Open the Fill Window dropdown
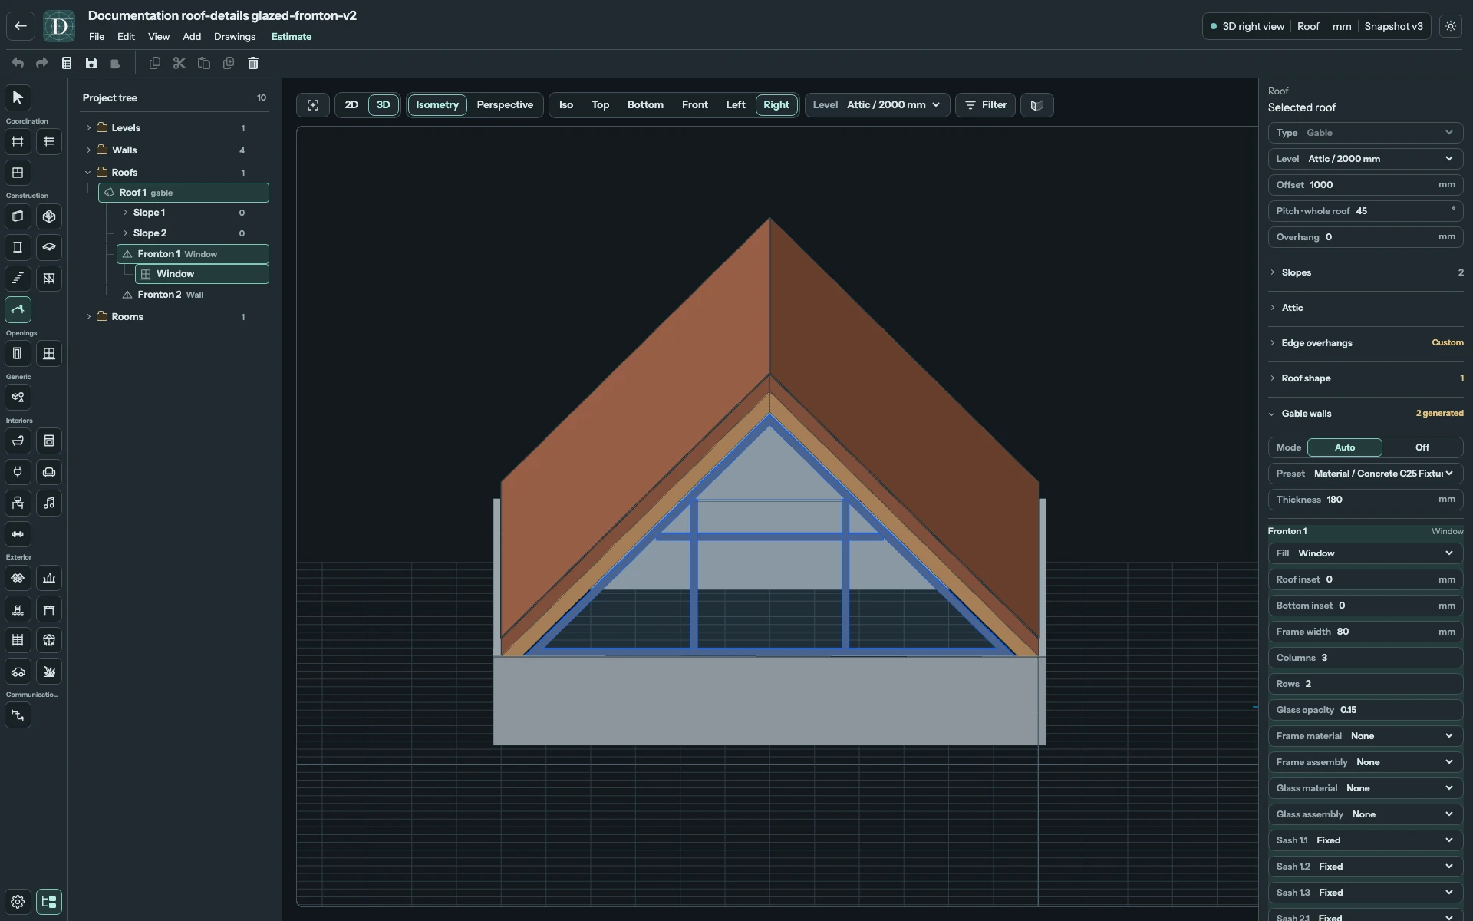1473x921 pixels. tap(1365, 553)
